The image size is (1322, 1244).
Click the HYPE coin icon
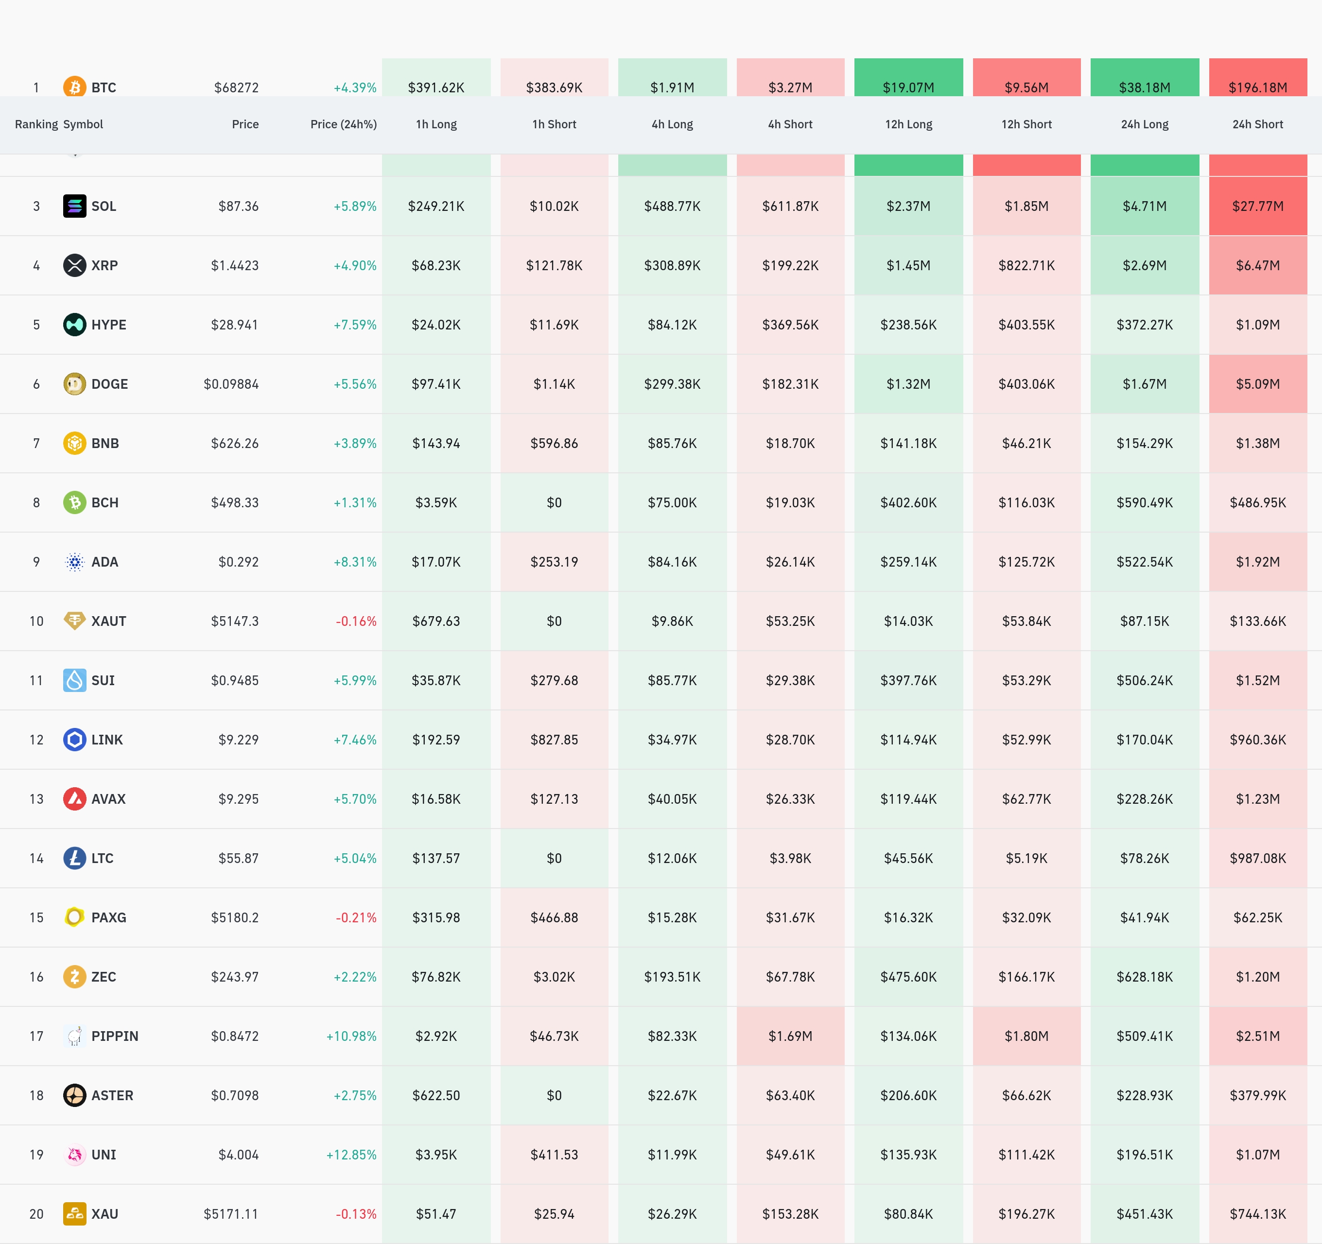click(74, 325)
